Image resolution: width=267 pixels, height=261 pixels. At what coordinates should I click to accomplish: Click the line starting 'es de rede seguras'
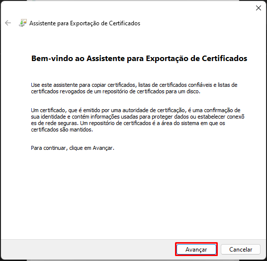pyautogui.click(x=128, y=123)
